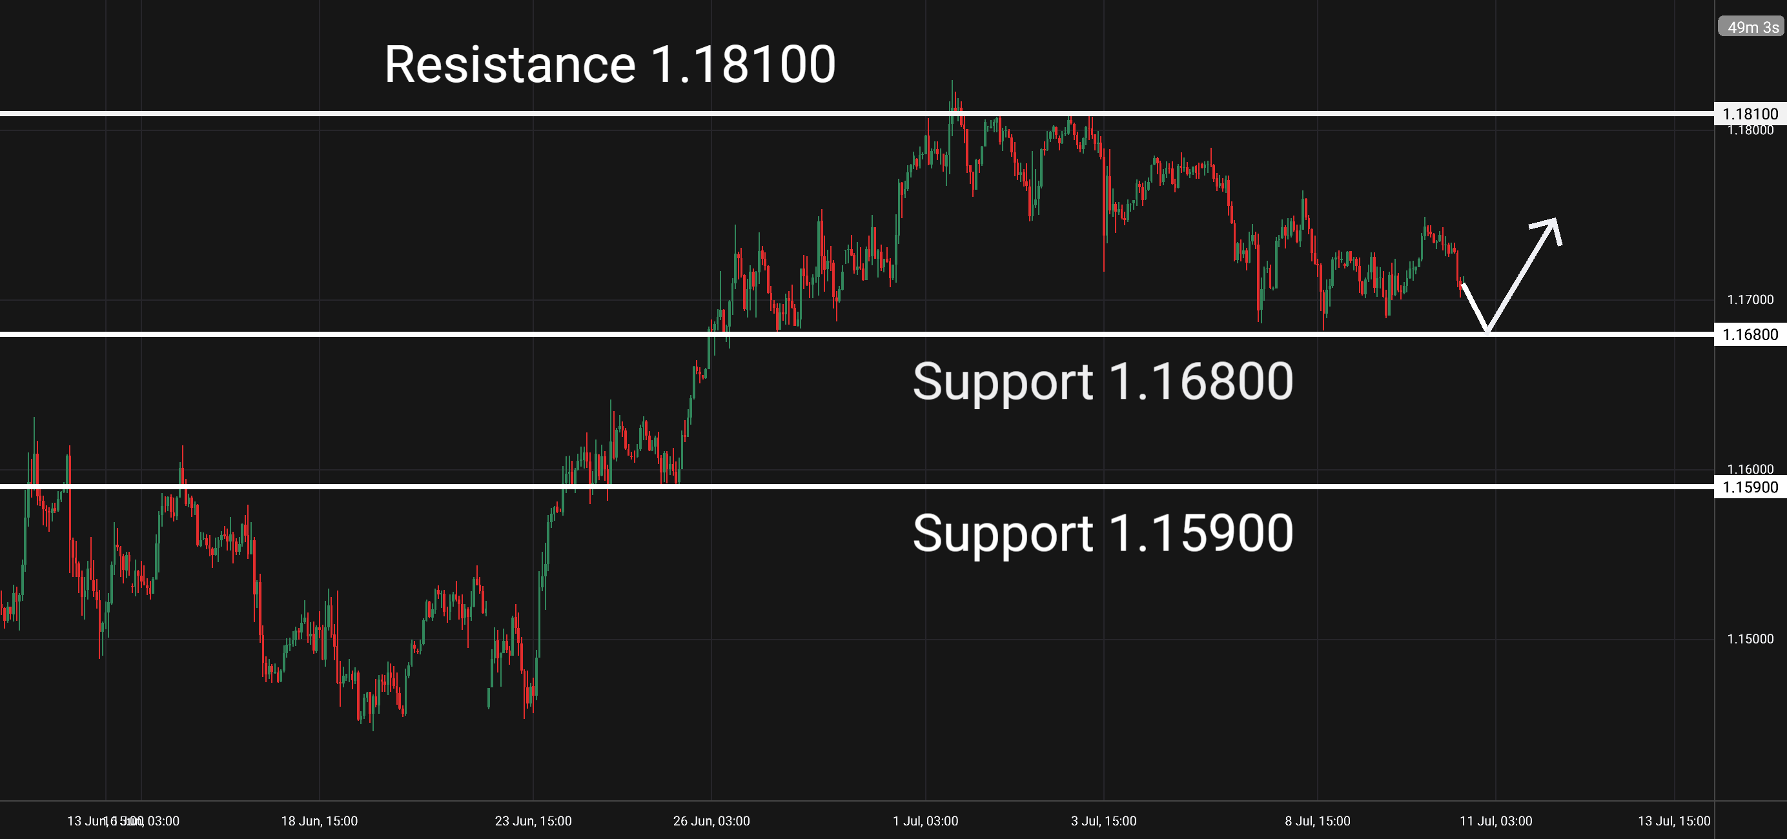Select the 1.18100 price label
This screenshot has height=839, width=1787.
point(1750,114)
